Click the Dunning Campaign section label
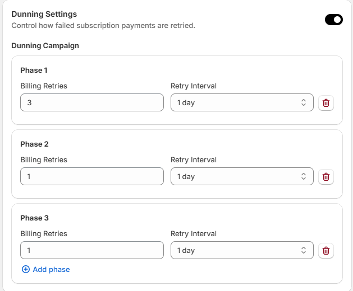The height and width of the screenshot is (291, 353). [x=45, y=45]
